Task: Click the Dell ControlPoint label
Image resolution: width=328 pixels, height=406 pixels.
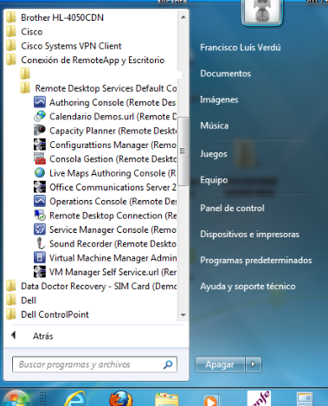Action: (55, 314)
